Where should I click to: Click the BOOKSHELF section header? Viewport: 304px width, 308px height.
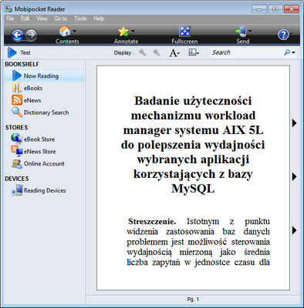pyautogui.click(x=22, y=64)
